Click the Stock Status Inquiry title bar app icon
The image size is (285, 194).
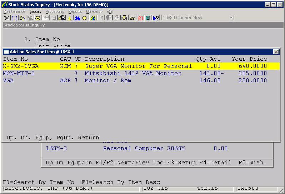tap(5, 5)
